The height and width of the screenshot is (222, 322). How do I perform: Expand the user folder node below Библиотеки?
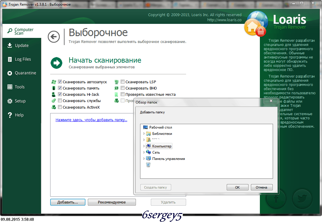click(x=144, y=140)
